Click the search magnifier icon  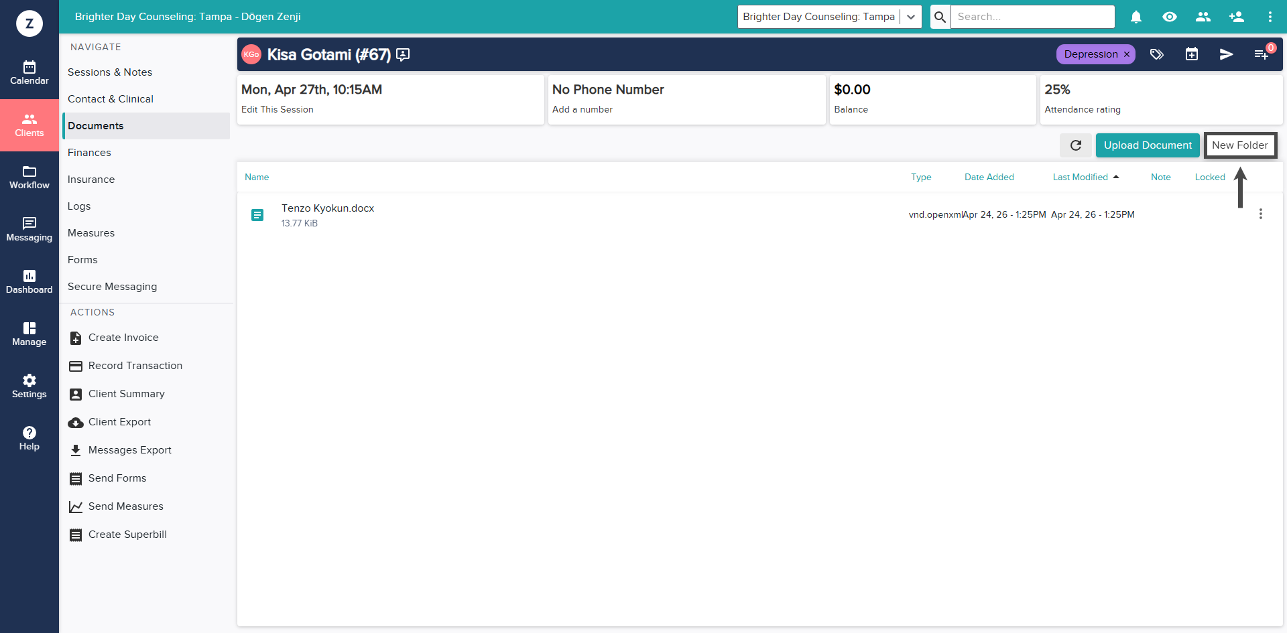click(940, 17)
